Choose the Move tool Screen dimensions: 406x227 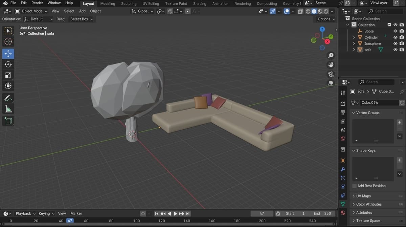coord(8,54)
